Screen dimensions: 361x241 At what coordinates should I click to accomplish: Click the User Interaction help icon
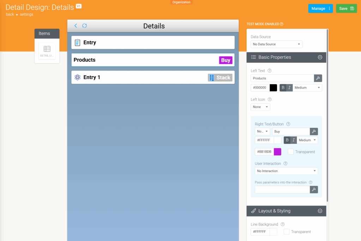click(286, 164)
